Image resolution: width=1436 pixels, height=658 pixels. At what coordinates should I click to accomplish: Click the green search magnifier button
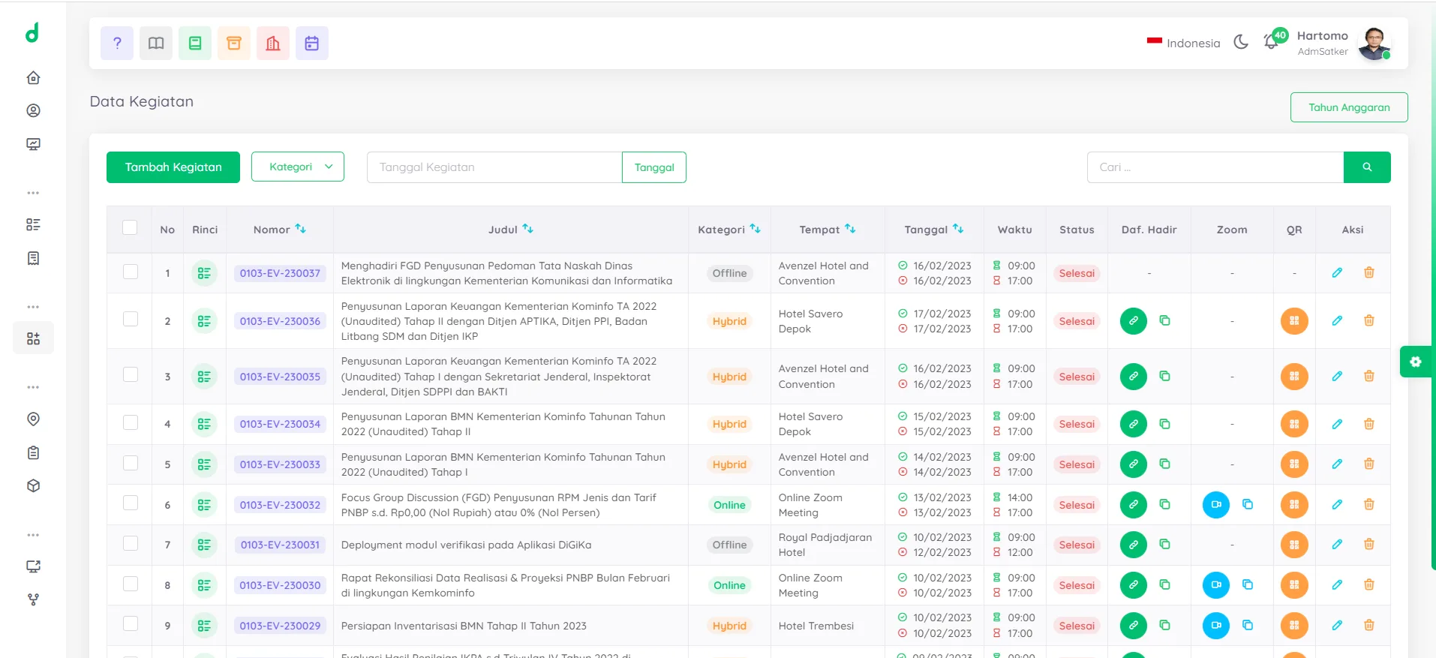click(x=1367, y=167)
